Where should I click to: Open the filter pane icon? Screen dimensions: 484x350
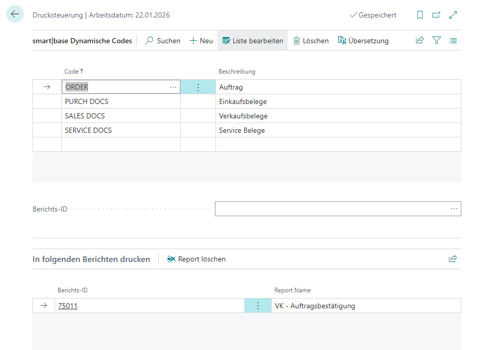point(437,41)
